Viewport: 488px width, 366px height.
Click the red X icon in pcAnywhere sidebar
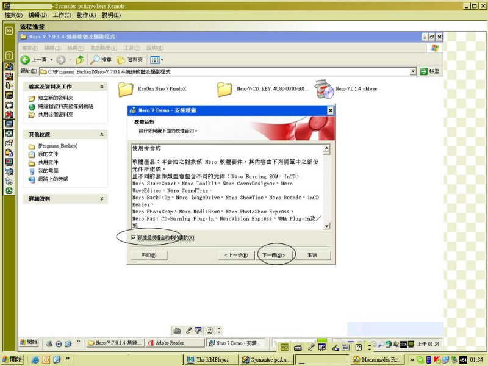(x=9, y=114)
